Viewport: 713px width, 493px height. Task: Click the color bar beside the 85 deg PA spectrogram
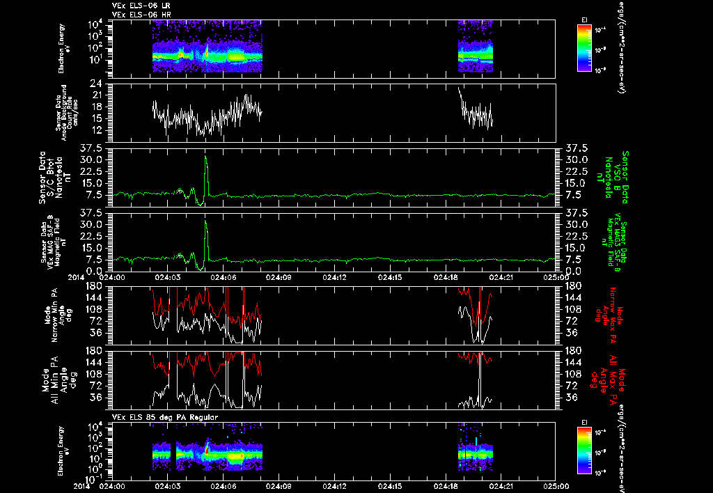tap(584, 451)
